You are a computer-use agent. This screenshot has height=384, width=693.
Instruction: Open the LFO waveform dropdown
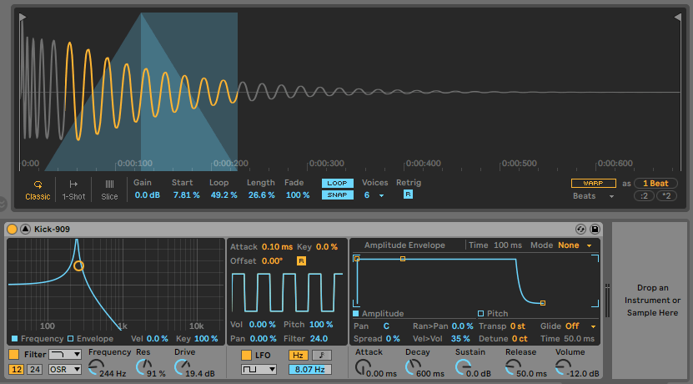pos(259,370)
